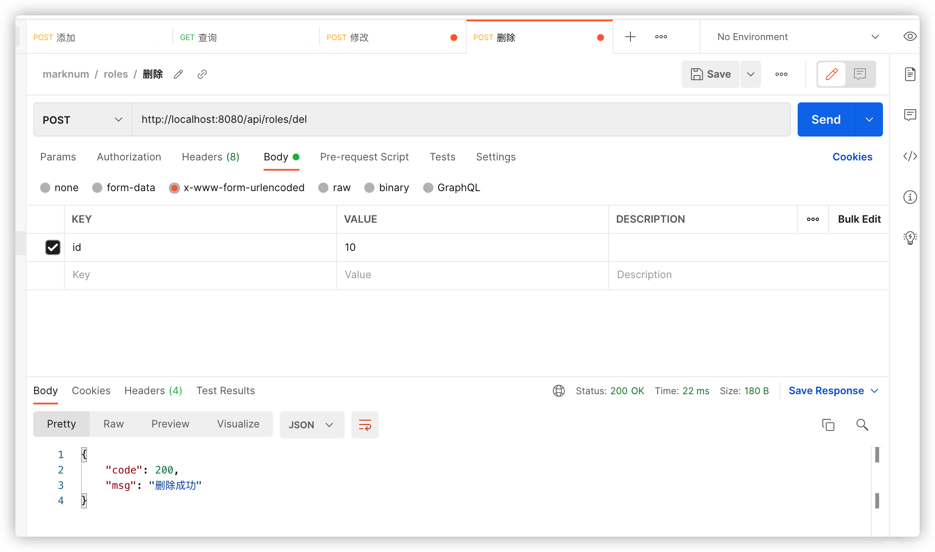The height and width of the screenshot is (552, 935).
Task: Open the GET 查询 request tab
Action: pyautogui.click(x=198, y=37)
